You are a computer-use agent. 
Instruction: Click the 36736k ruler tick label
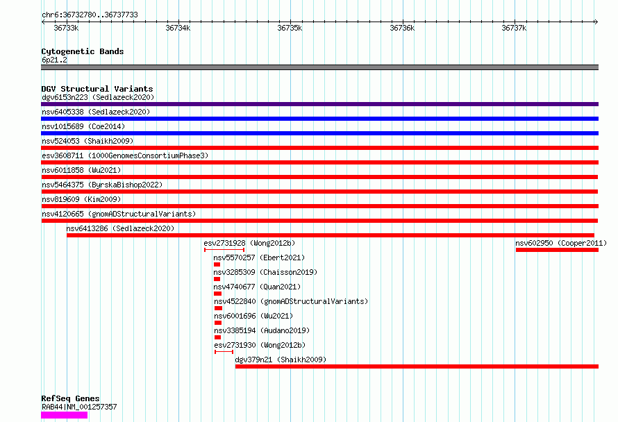[402, 28]
